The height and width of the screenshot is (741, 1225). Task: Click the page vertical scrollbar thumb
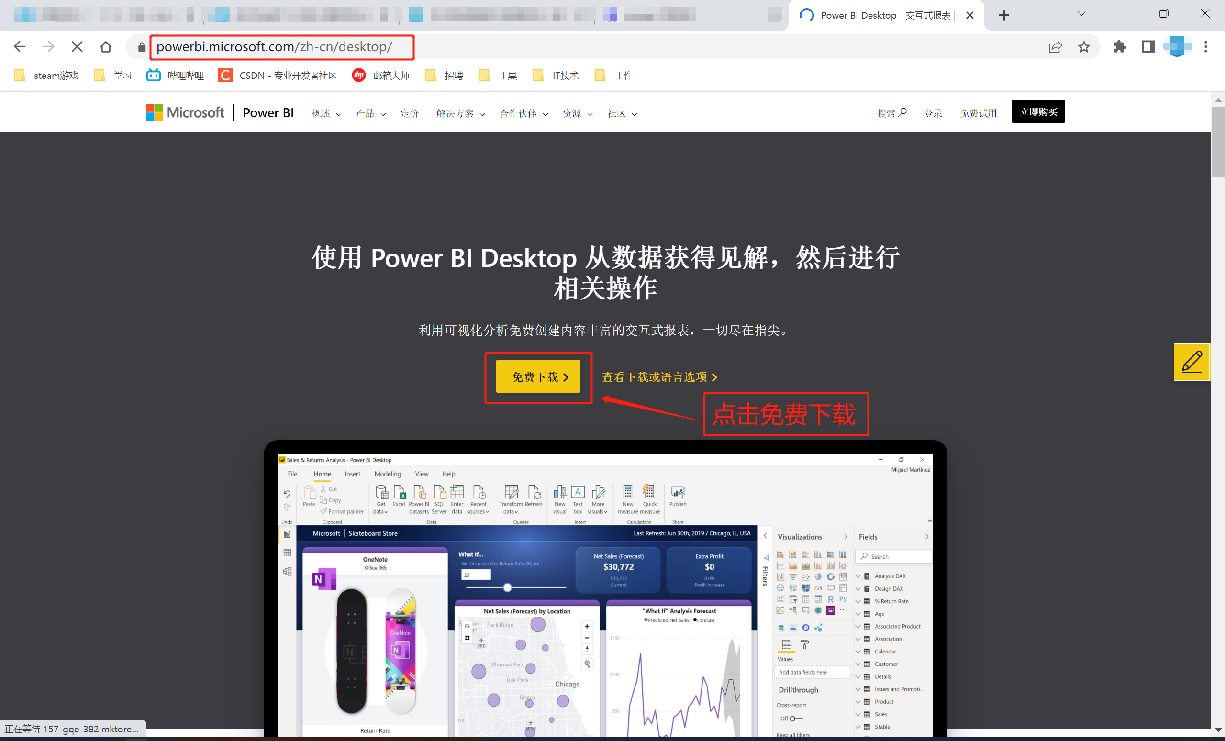coord(1217,142)
